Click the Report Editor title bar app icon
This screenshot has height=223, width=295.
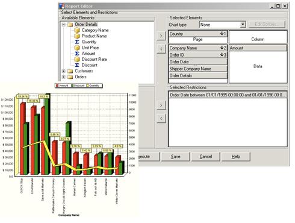[61, 6]
